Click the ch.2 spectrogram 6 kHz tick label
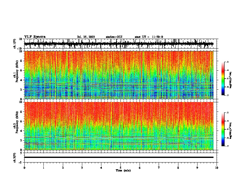244x188 pixels. pos(22,121)
